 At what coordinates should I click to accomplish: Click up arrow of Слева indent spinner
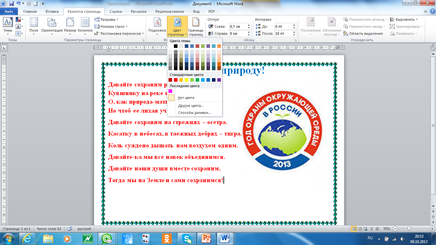point(249,25)
